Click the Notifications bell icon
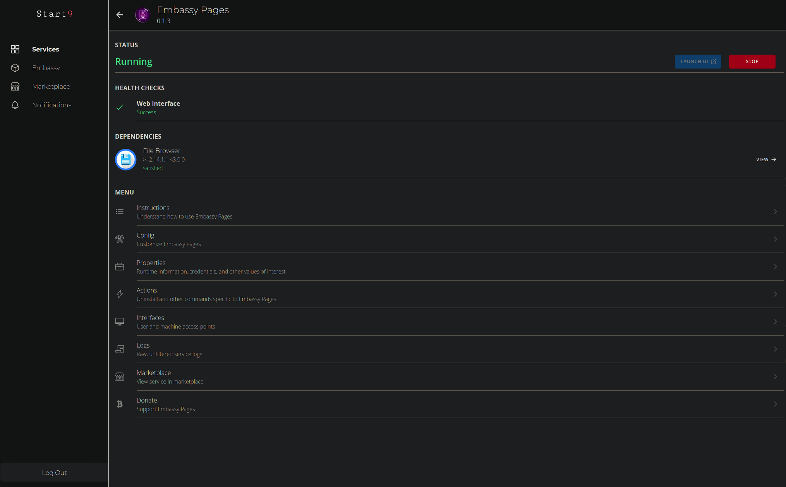Image resolution: width=786 pixels, height=487 pixels. tap(15, 105)
